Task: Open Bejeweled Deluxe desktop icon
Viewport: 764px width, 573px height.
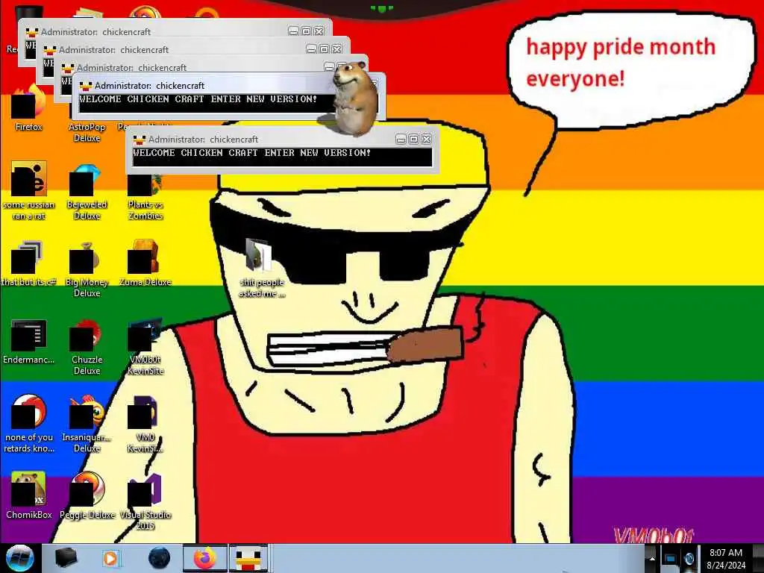Action: click(87, 191)
